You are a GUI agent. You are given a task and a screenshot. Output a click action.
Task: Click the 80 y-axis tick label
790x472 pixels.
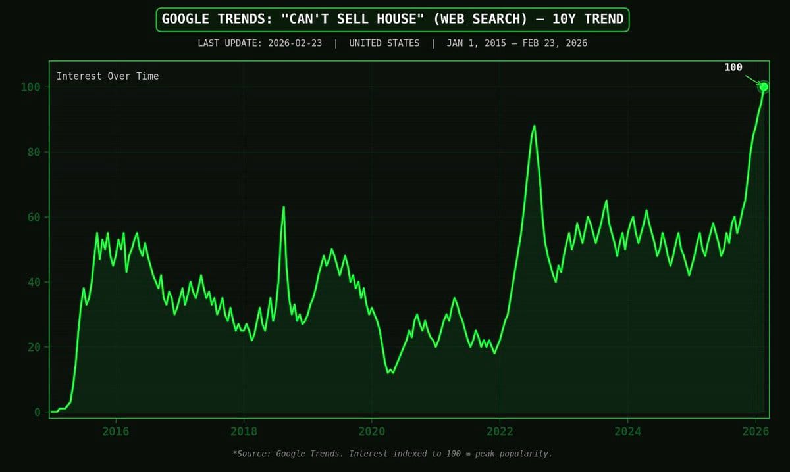click(x=33, y=152)
